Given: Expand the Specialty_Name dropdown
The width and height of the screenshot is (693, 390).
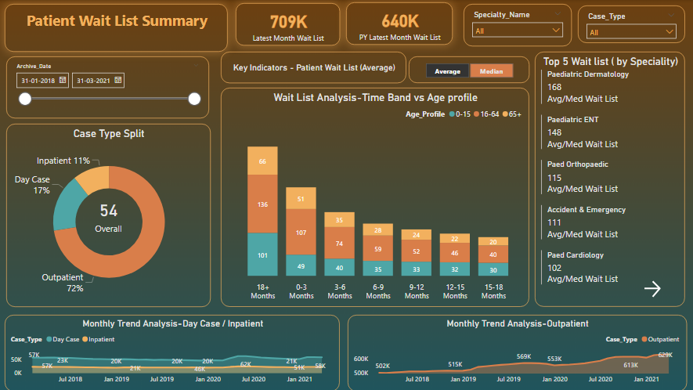Looking at the screenshot, I should (556, 30).
